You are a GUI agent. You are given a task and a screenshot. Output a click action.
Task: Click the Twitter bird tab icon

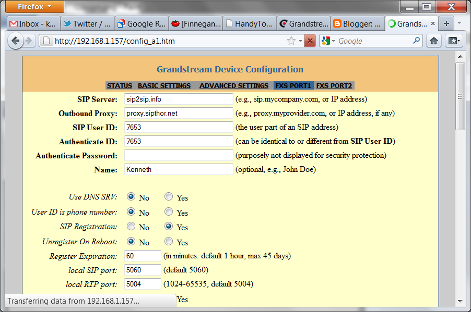67,23
